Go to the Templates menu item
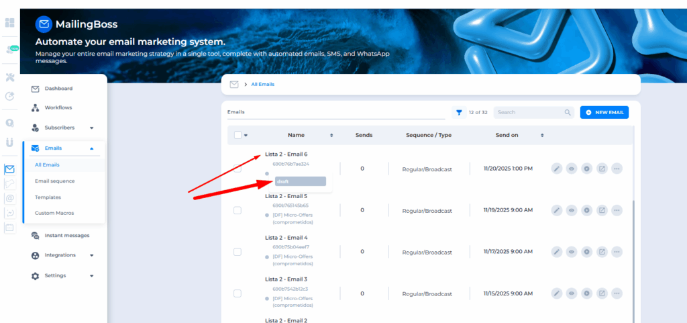 pyautogui.click(x=48, y=197)
